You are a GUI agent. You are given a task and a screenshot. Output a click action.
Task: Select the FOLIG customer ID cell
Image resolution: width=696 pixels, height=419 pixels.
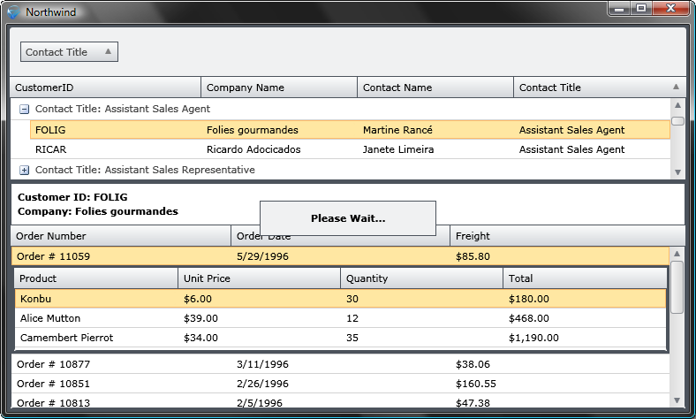click(x=50, y=130)
